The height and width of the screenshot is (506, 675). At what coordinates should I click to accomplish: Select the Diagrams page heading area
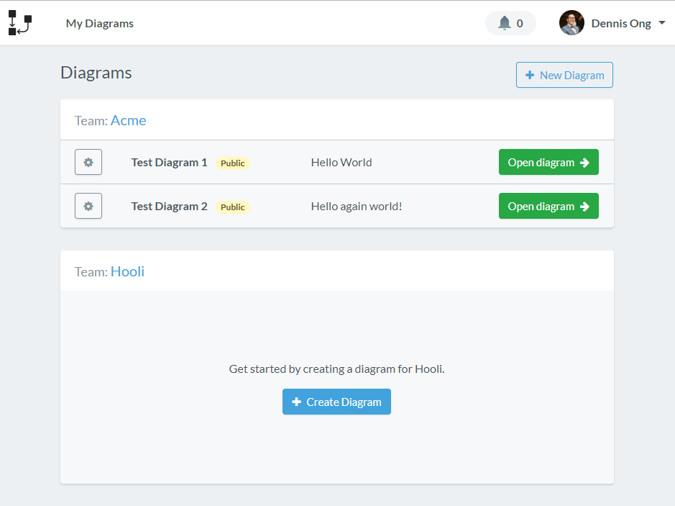pos(96,73)
